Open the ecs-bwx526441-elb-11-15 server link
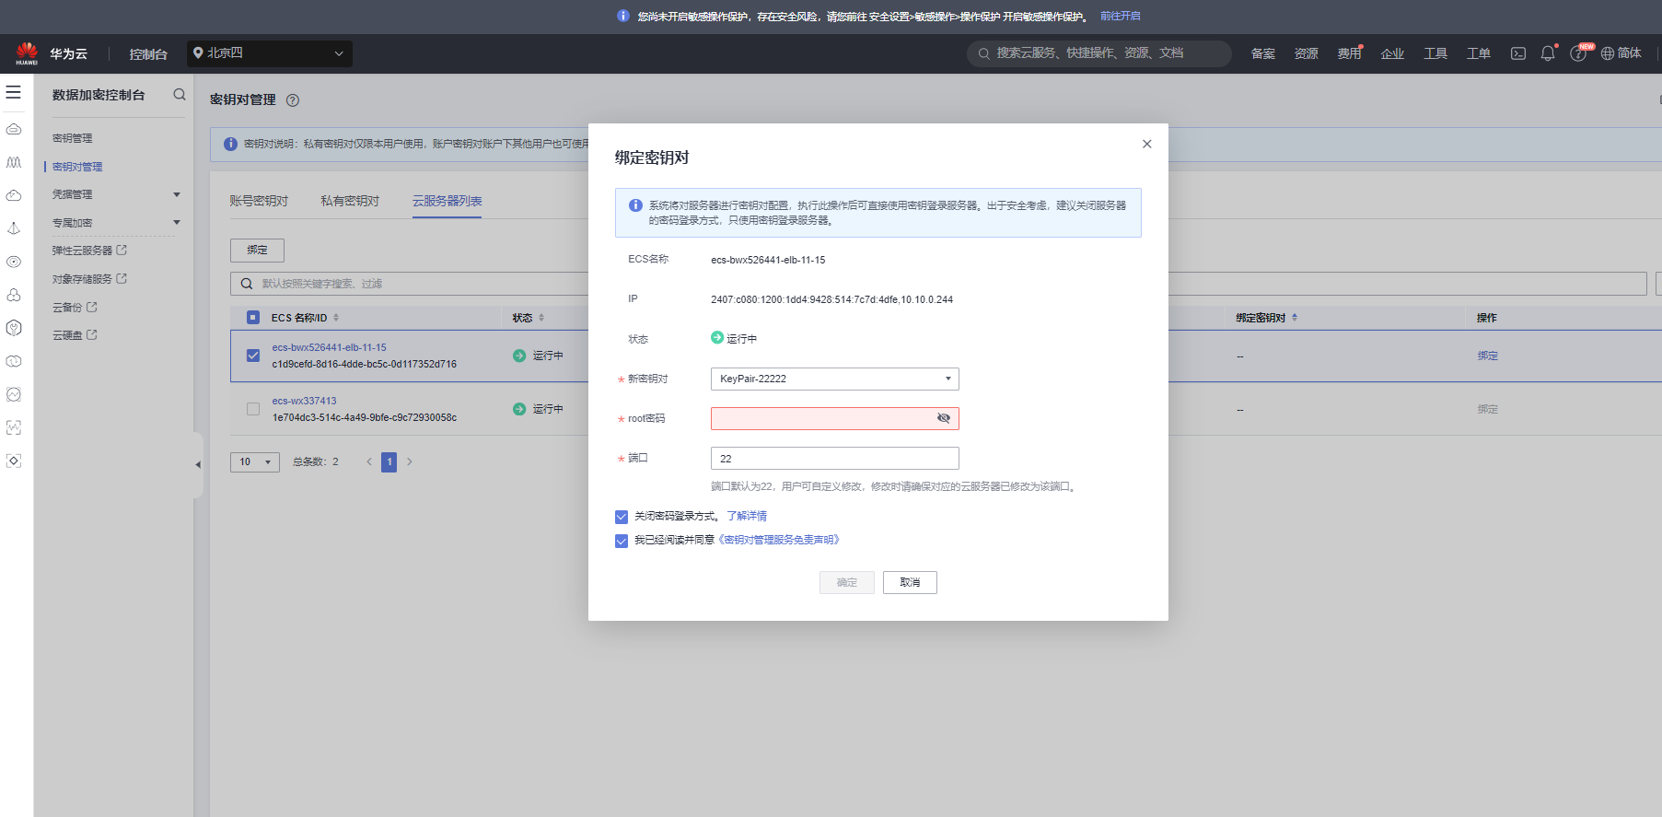The width and height of the screenshot is (1662, 817). point(330,347)
